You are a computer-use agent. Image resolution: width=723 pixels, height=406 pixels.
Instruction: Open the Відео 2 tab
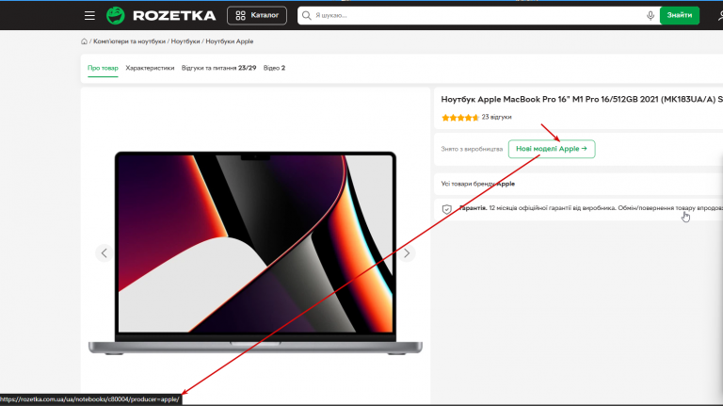[x=274, y=68]
